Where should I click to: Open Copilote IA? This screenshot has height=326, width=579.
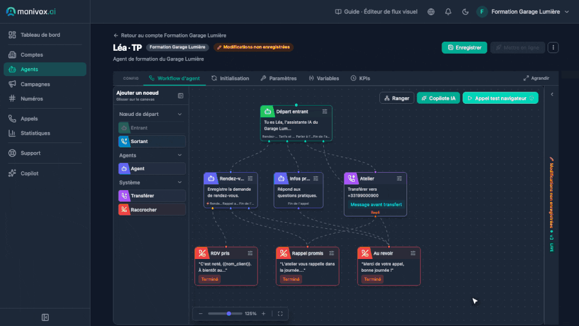438,98
